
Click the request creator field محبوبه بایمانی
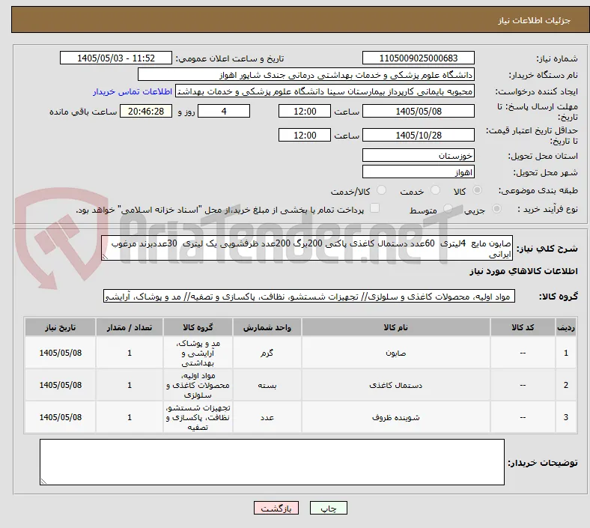(x=325, y=91)
